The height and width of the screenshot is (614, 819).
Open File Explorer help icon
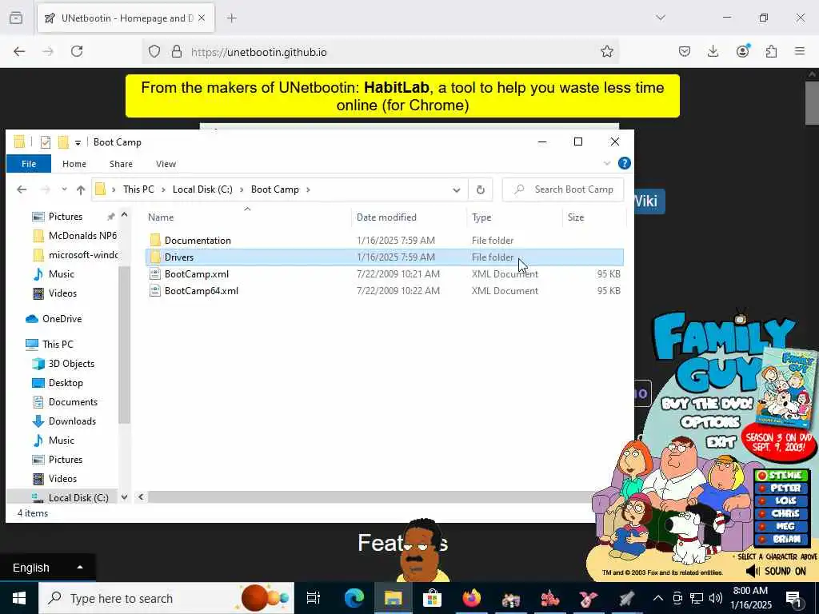(x=624, y=163)
